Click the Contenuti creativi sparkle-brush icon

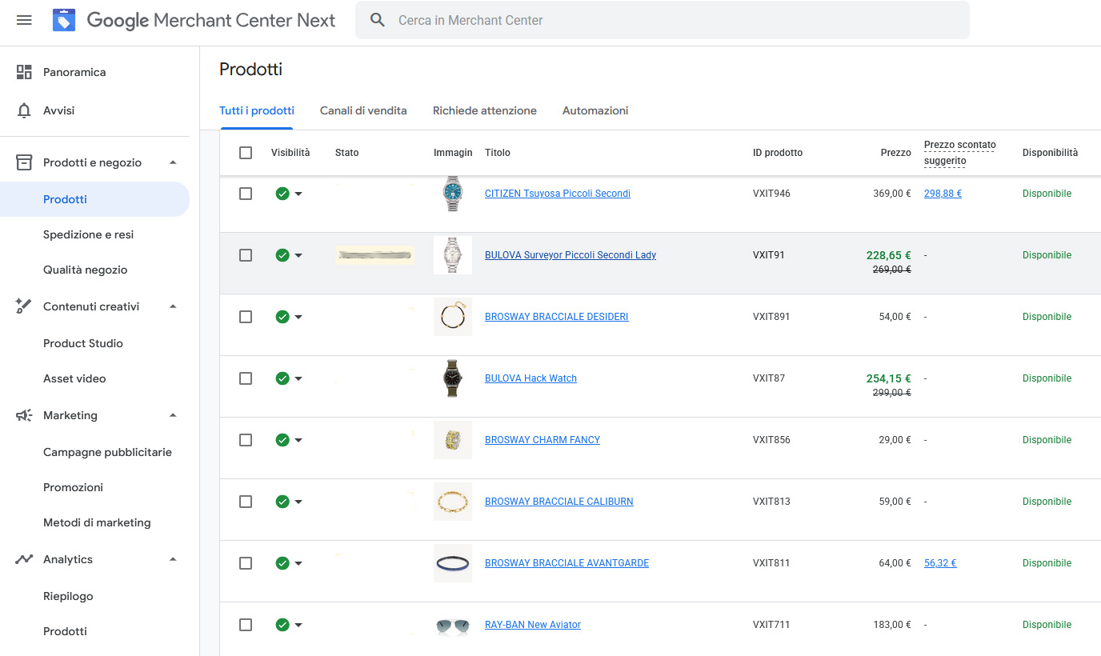click(x=24, y=306)
